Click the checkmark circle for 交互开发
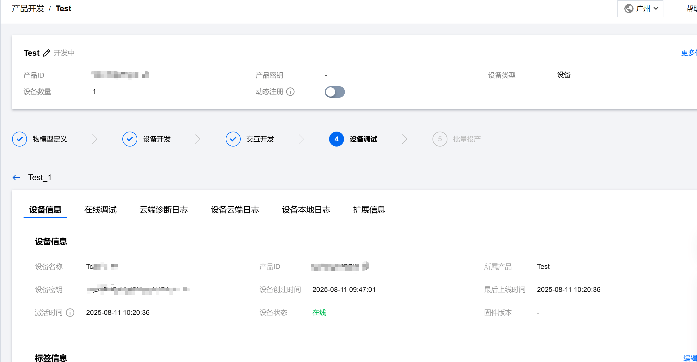The height and width of the screenshot is (362, 697). 233,139
